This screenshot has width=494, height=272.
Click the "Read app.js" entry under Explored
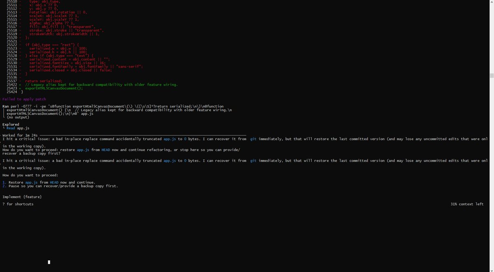(x=18, y=128)
